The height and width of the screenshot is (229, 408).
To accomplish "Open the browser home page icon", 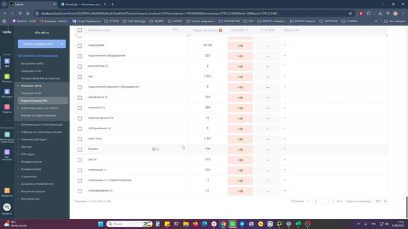I will click(x=28, y=13).
